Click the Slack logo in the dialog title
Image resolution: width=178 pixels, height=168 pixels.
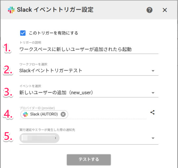coord(11,10)
